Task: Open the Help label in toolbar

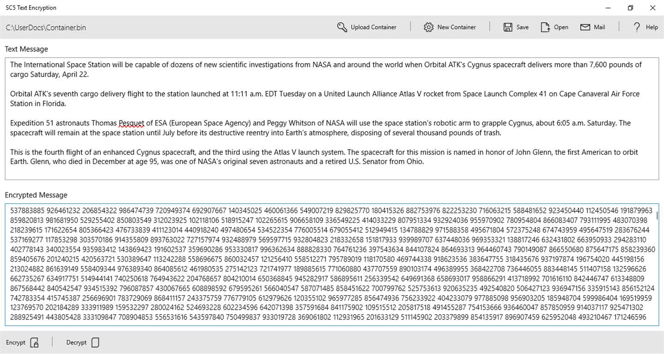Action: 652,27
